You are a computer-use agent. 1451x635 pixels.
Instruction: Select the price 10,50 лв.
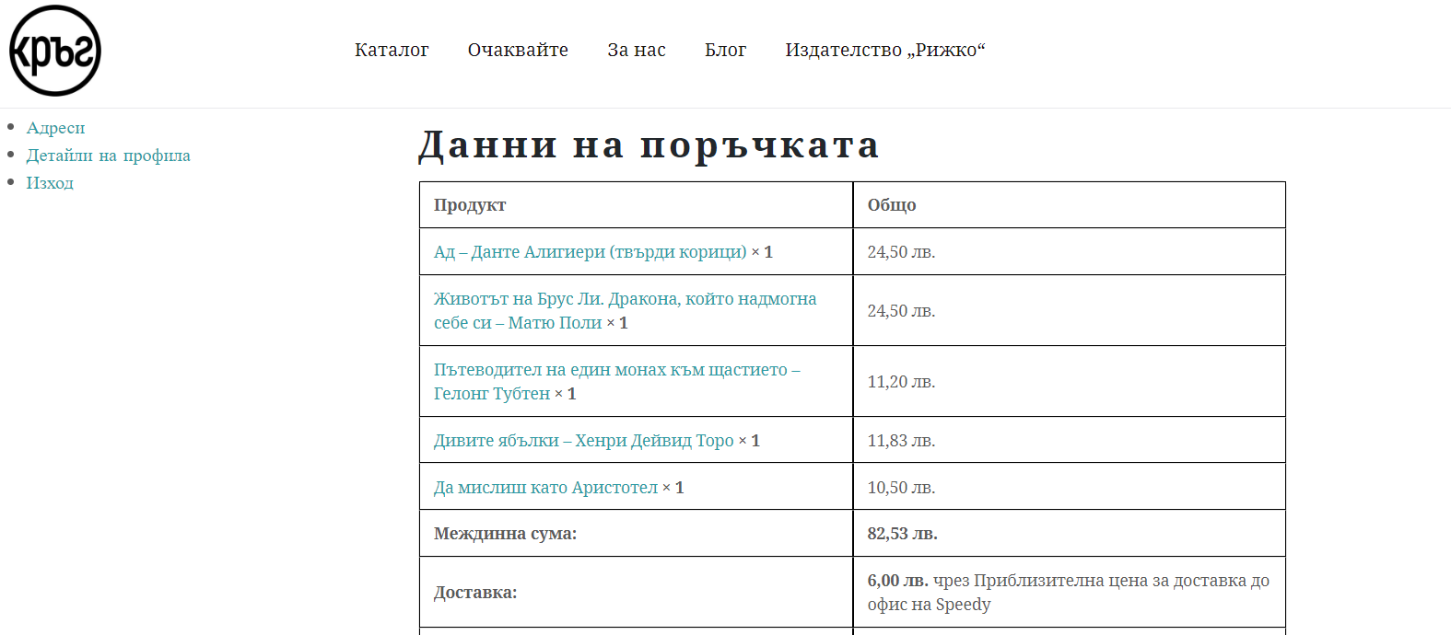pyautogui.click(x=901, y=487)
